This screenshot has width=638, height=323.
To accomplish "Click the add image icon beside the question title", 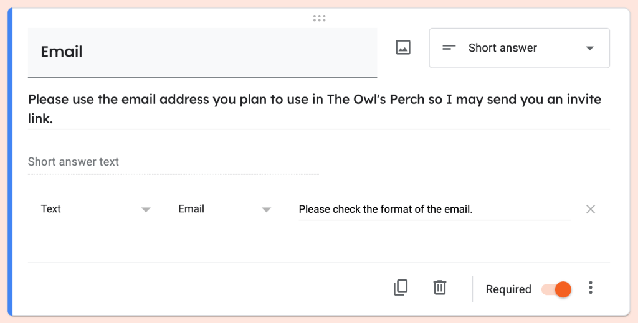I will (x=403, y=47).
